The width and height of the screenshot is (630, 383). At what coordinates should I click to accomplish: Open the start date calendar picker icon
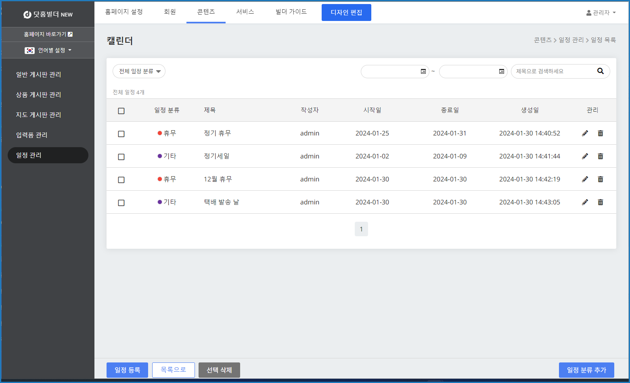(423, 72)
